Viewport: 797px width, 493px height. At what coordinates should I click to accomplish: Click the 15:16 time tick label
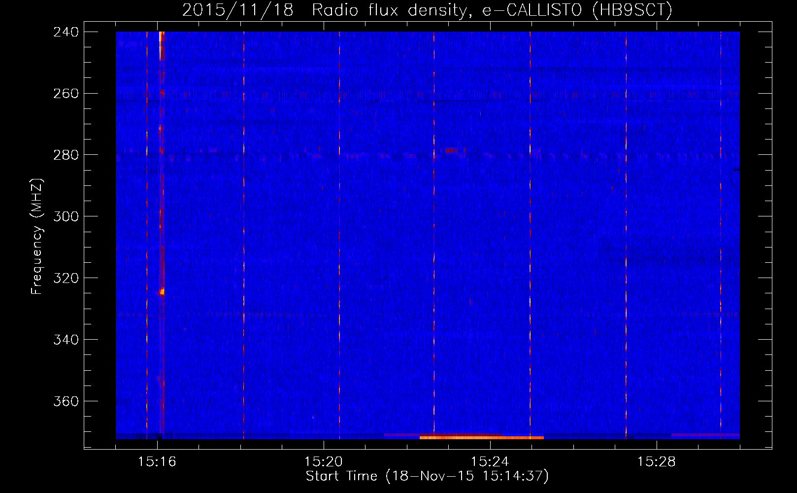click(x=157, y=462)
